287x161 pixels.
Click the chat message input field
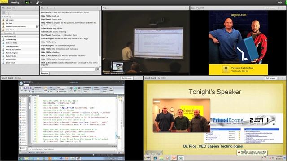[68, 69]
